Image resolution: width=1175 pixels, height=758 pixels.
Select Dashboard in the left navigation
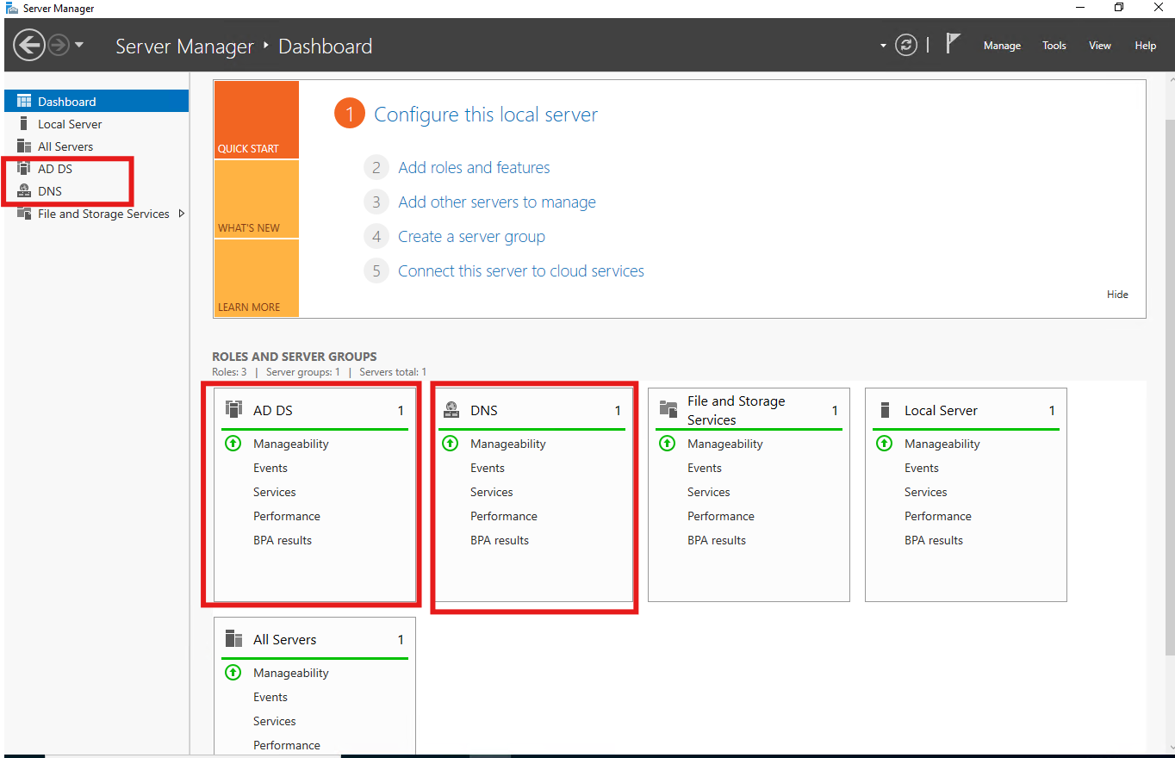96,102
